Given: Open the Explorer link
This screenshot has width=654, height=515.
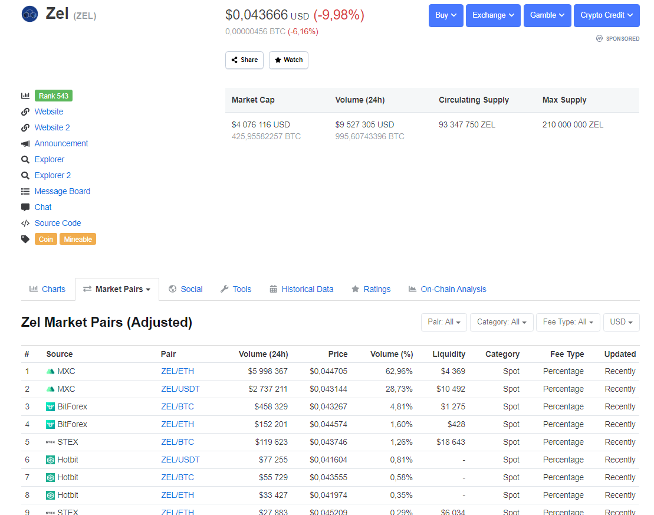Looking at the screenshot, I should (49, 159).
